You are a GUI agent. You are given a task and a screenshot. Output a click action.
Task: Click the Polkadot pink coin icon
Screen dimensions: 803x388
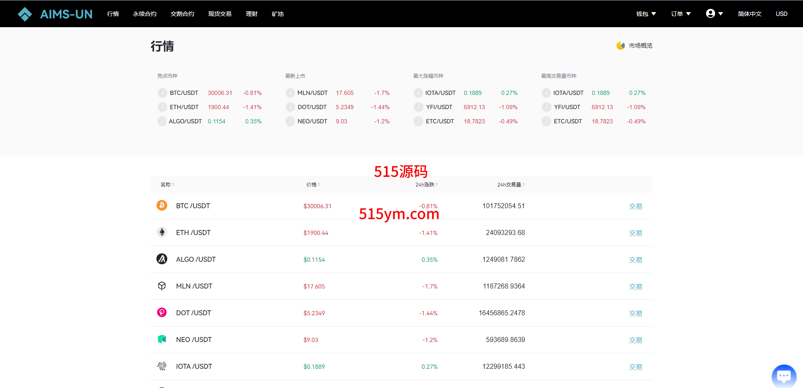(162, 312)
